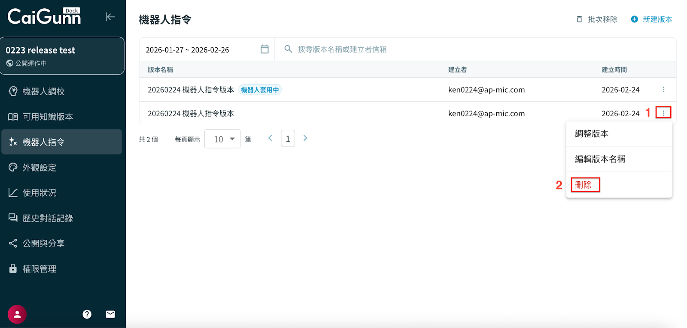Click the search magnifier icon

tap(288, 49)
